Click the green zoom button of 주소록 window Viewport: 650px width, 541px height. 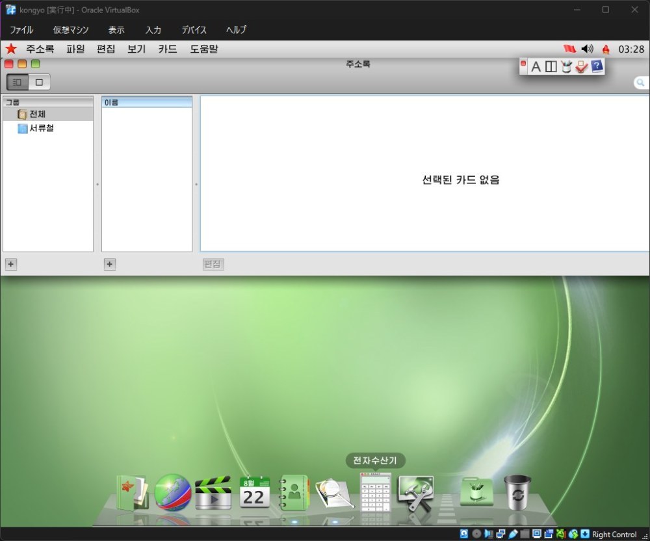[36, 64]
